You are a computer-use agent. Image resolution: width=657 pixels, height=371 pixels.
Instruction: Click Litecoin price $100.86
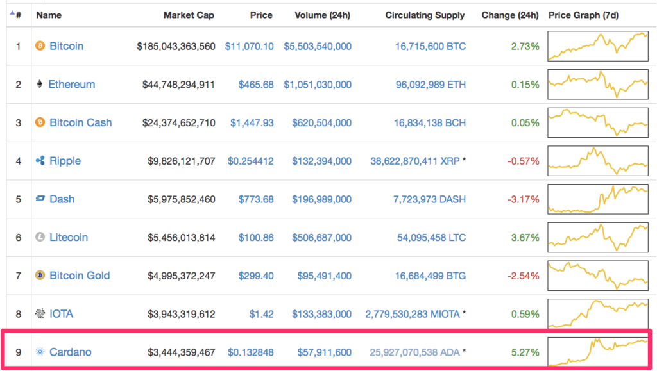tap(256, 238)
